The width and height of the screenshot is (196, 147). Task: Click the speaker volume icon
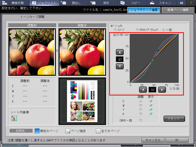(182, 3)
